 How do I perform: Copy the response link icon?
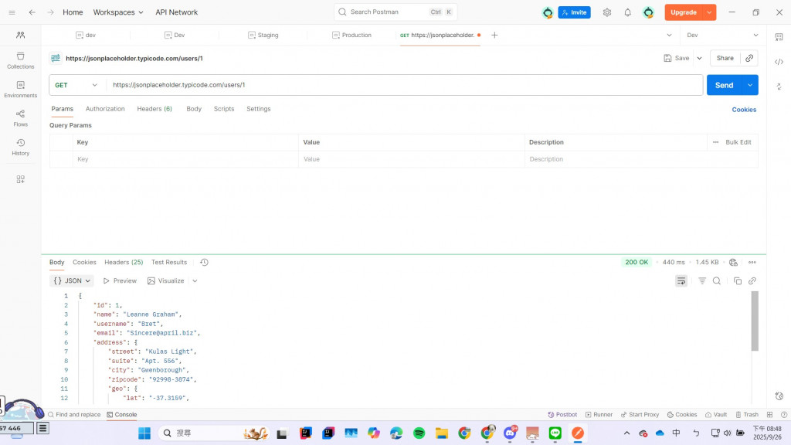point(752,281)
